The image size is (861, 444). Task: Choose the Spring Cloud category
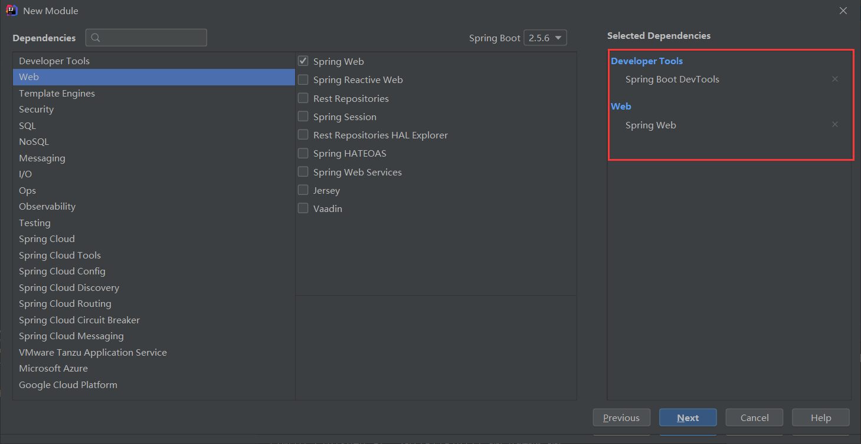click(x=154, y=239)
